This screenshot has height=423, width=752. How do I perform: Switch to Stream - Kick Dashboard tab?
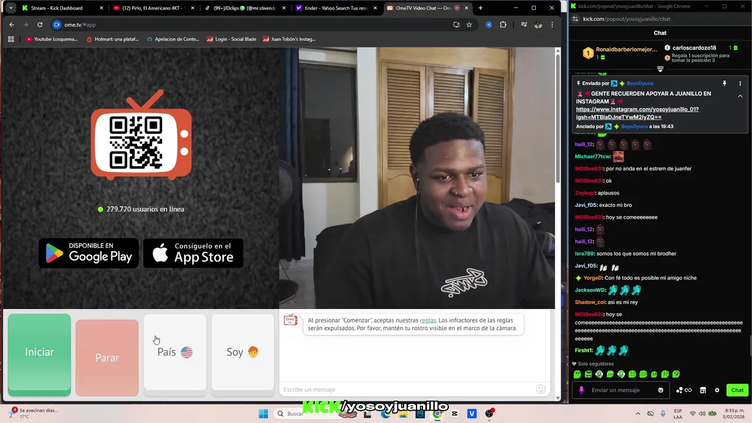(62, 8)
